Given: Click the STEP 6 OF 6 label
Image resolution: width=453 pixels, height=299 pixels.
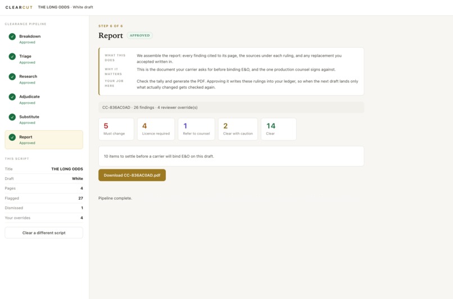Looking at the screenshot, I should click(x=111, y=26).
